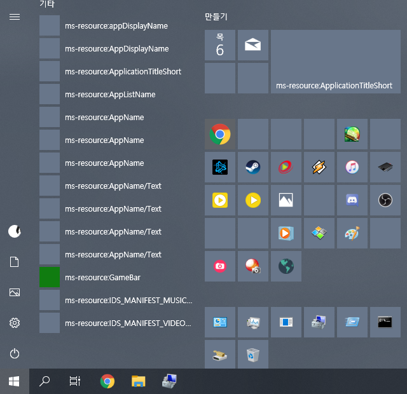Image resolution: width=407 pixels, height=394 pixels.
Task: Open the four colored diamonds tile
Action: (x=319, y=233)
